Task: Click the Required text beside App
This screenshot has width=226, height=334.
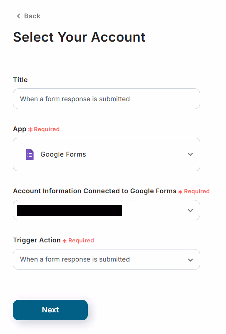Action: pyautogui.click(x=47, y=129)
